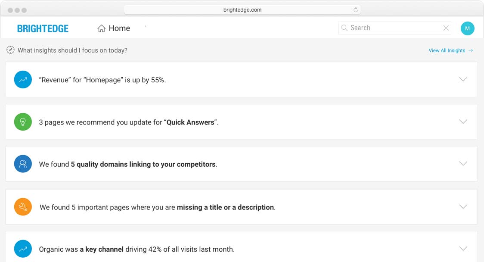Image resolution: width=484 pixels, height=262 pixels.
Task: Open the user profile avatar M
Action: tap(467, 28)
